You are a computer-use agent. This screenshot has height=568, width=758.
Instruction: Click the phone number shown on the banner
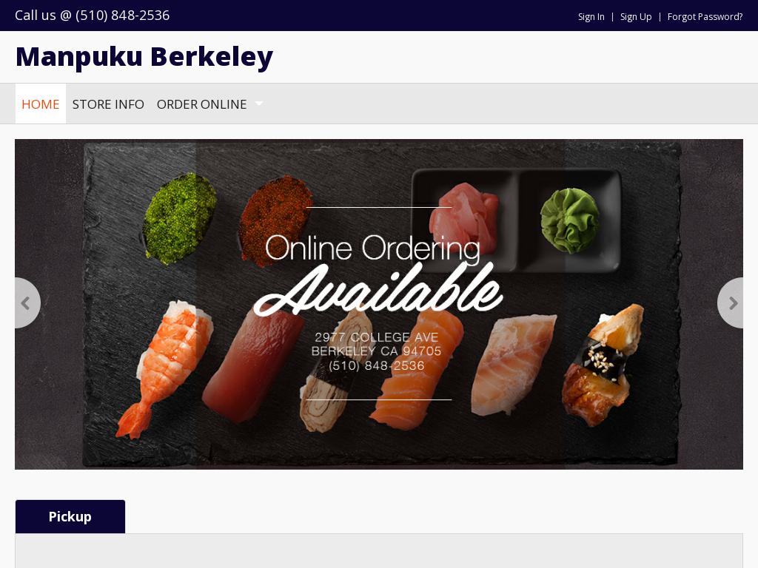(x=376, y=365)
